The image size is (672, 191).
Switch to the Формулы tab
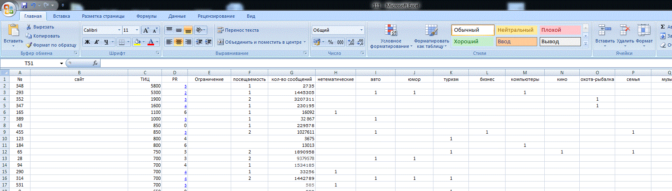[146, 16]
